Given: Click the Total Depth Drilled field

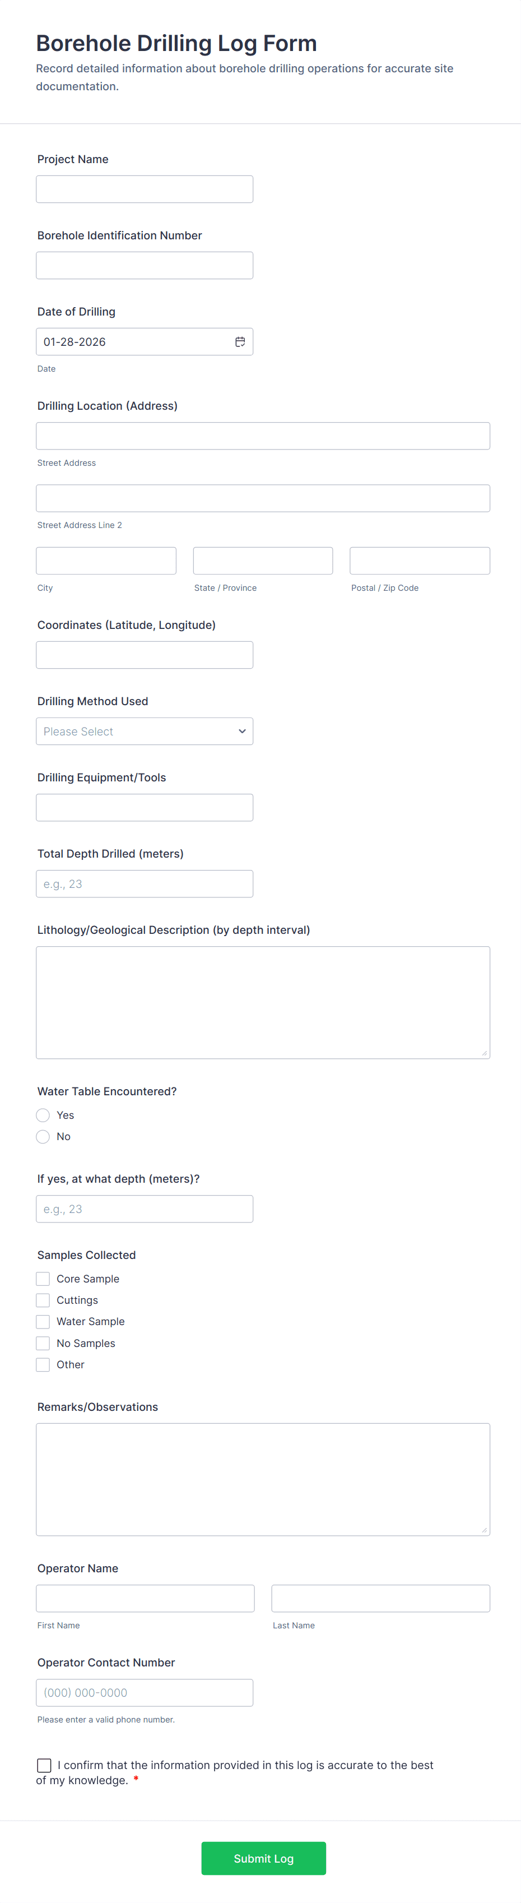Looking at the screenshot, I should [144, 883].
